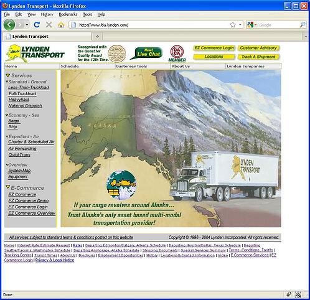This screenshot has height=300, width=310.
Task: Open the EZ Commerce Demo link
Action: tap(29, 200)
